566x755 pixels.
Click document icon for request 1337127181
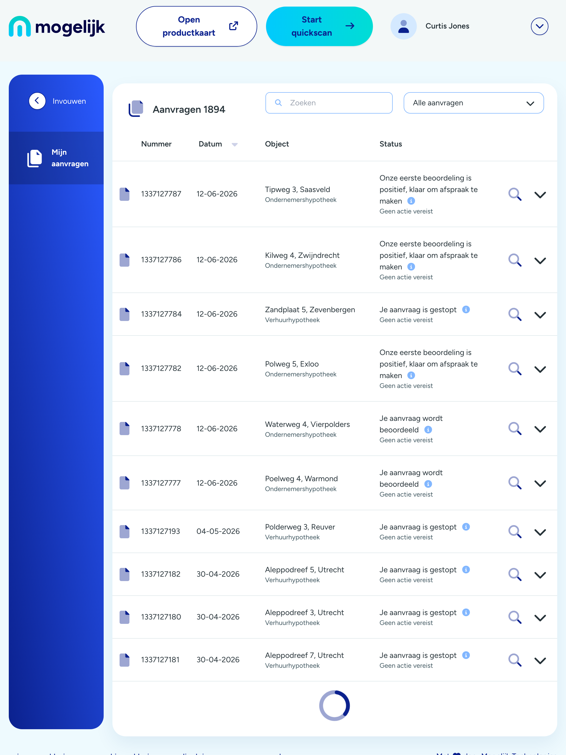click(x=124, y=660)
